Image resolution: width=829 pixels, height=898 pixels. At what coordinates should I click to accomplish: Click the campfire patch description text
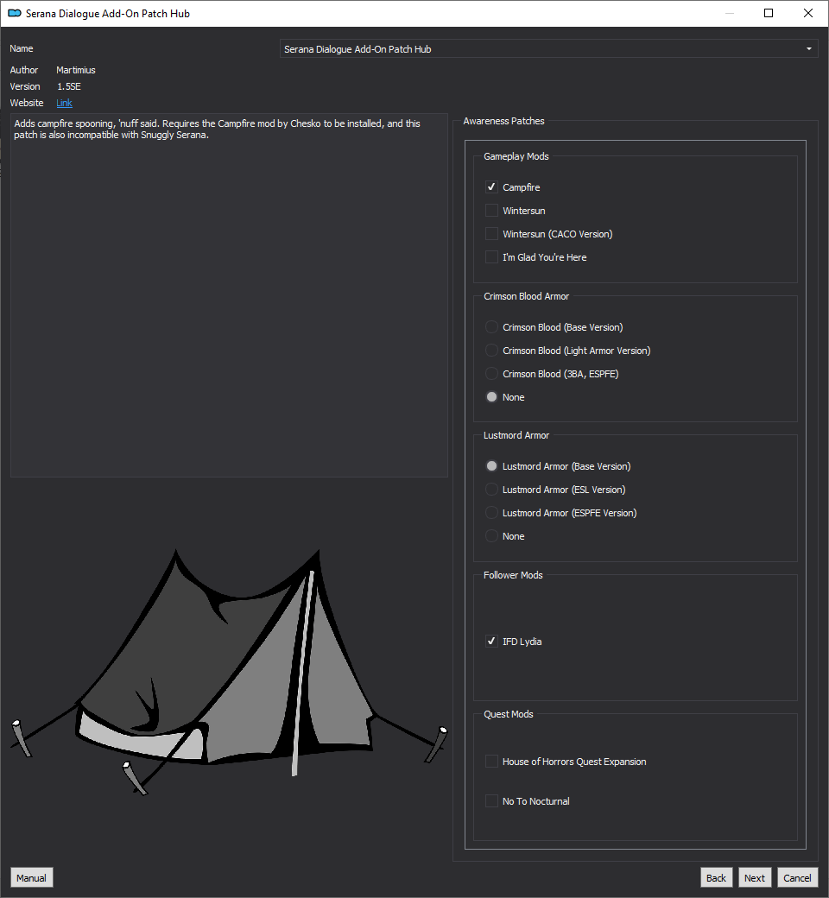click(217, 129)
